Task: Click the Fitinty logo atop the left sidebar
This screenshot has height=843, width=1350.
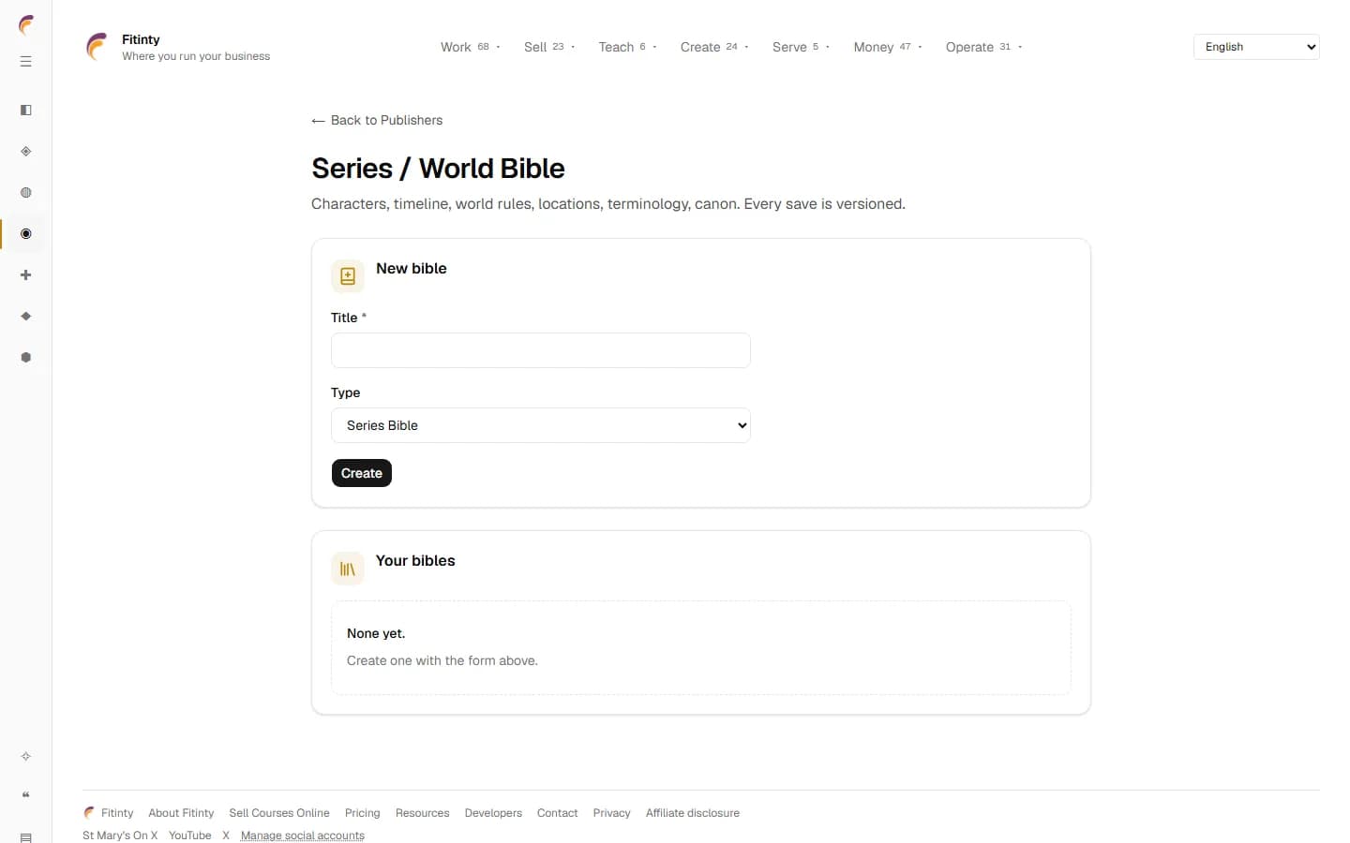Action: (x=26, y=25)
